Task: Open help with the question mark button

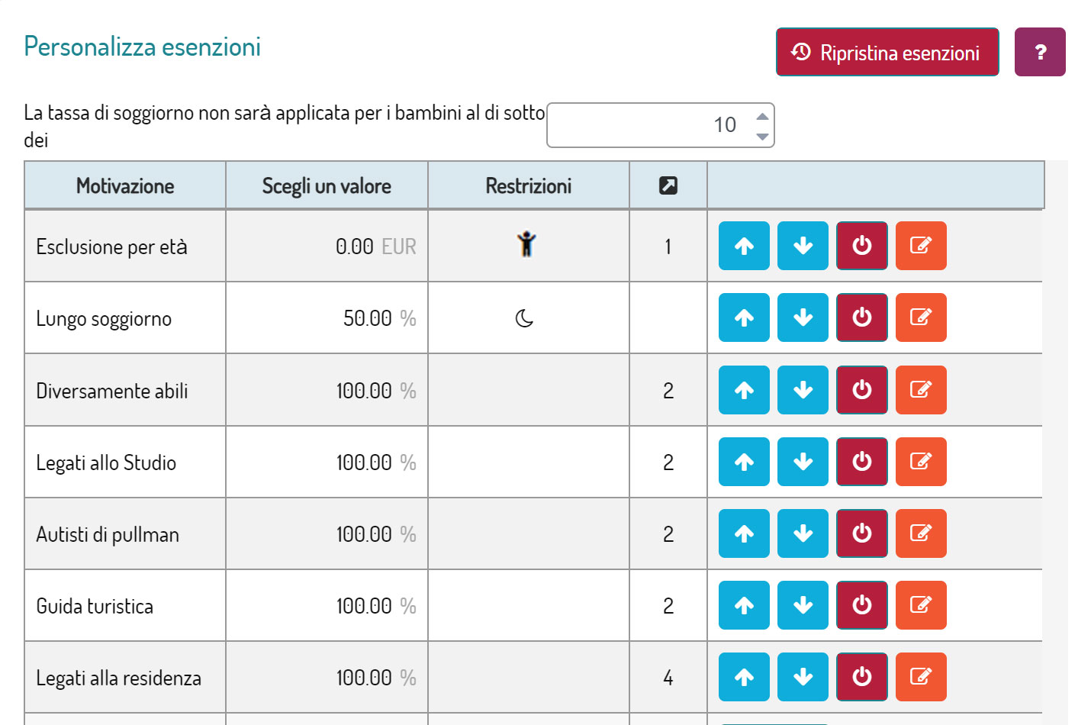Action: coord(1040,52)
